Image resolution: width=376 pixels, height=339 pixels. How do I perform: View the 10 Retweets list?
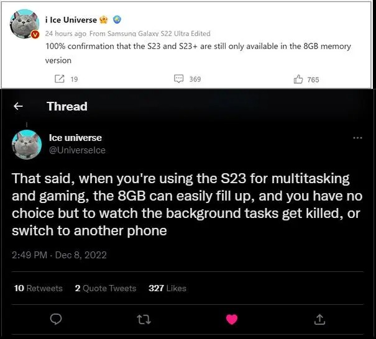(x=38, y=288)
